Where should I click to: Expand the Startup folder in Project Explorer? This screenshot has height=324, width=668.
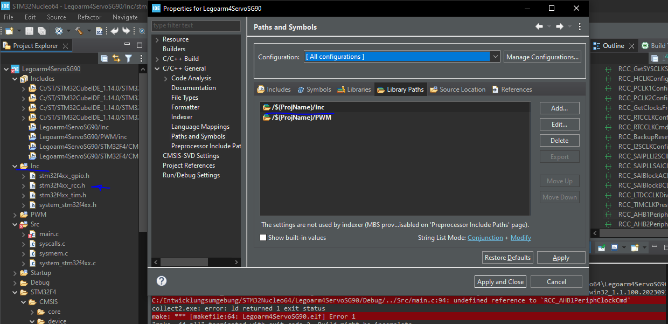(15, 273)
